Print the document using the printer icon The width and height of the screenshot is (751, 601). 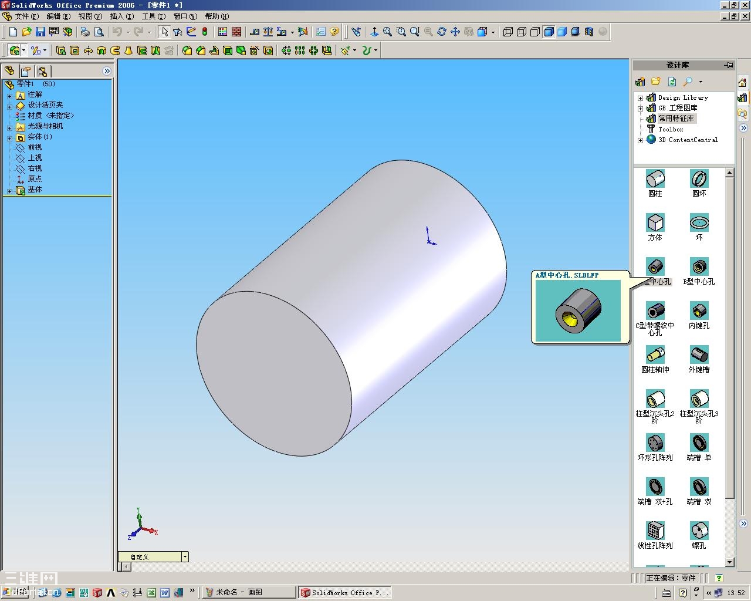pyautogui.click(x=85, y=32)
